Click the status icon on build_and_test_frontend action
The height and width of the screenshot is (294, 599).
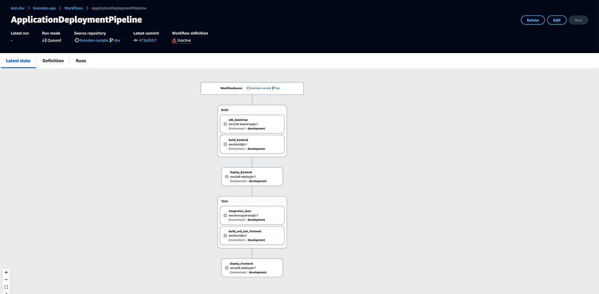tap(225, 235)
